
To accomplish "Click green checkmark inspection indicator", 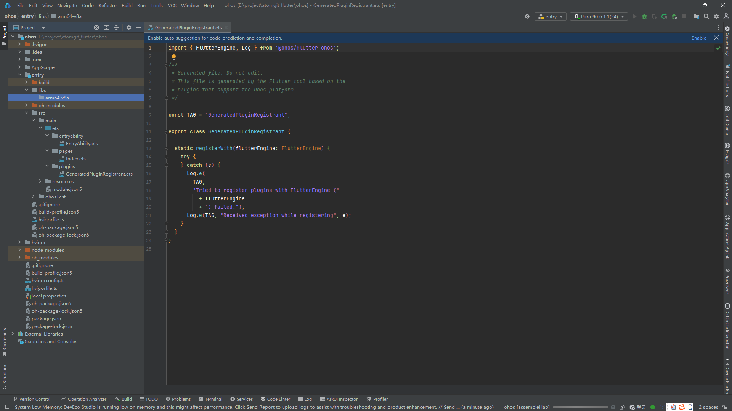I will 718,48.
